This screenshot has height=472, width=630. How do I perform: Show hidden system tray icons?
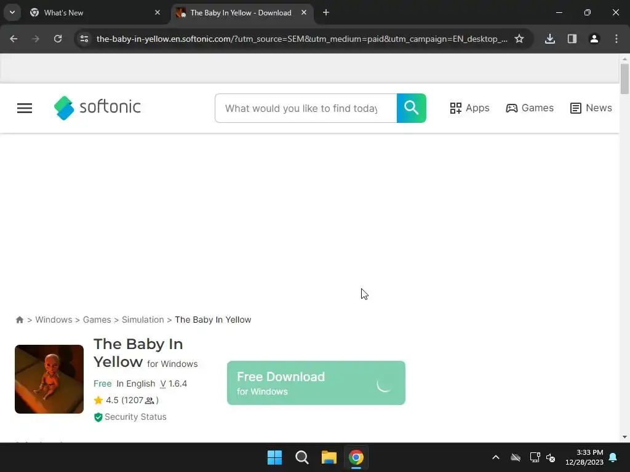(496, 457)
